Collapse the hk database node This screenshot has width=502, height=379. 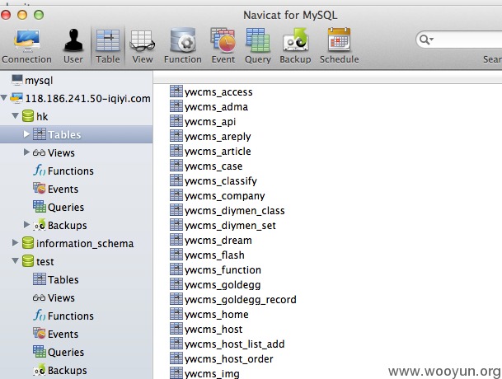(15, 115)
